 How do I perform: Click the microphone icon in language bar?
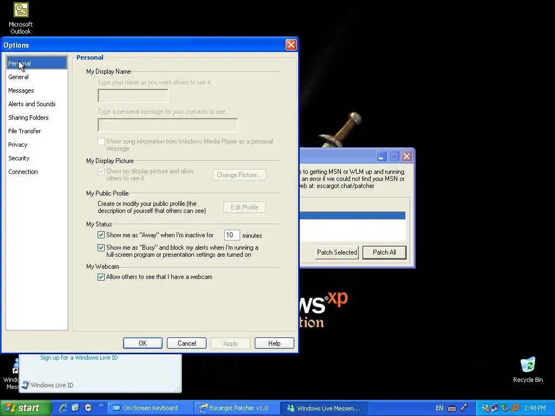point(464,408)
